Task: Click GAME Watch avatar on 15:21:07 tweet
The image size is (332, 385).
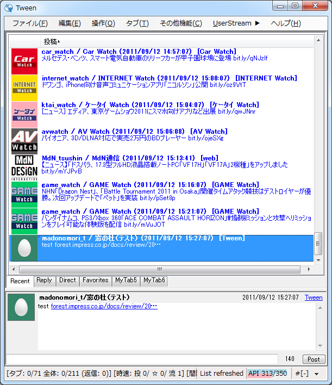Action: click(24, 221)
